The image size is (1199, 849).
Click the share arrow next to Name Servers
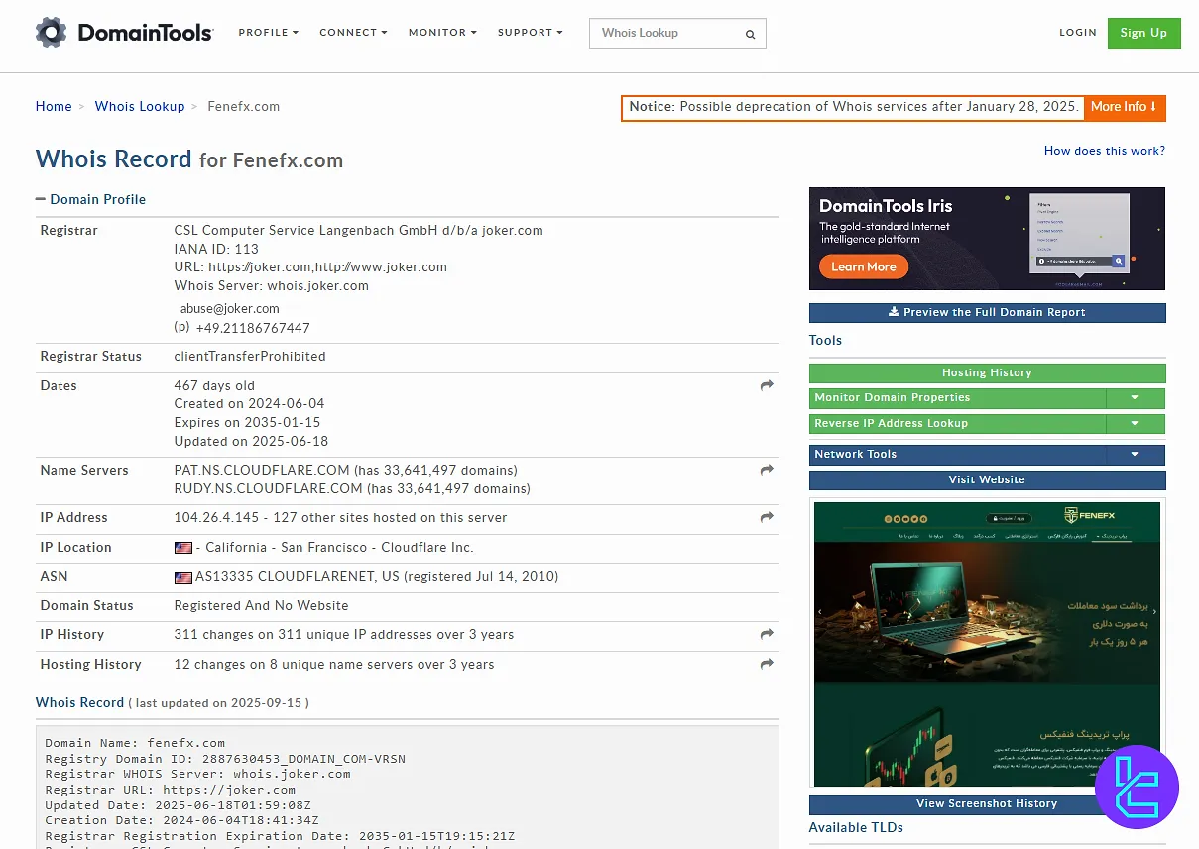(766, 470)
